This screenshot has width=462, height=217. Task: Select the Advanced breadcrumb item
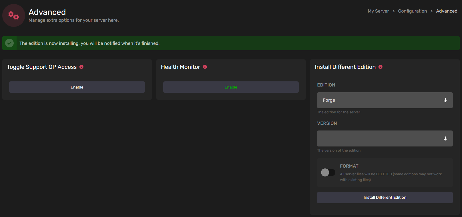tap(447, 11)
